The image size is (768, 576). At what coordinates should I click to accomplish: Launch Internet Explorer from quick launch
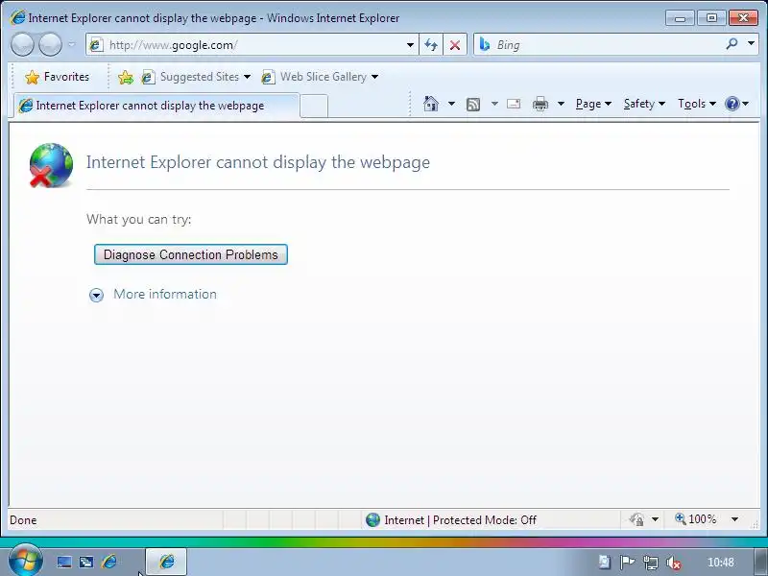109,562
